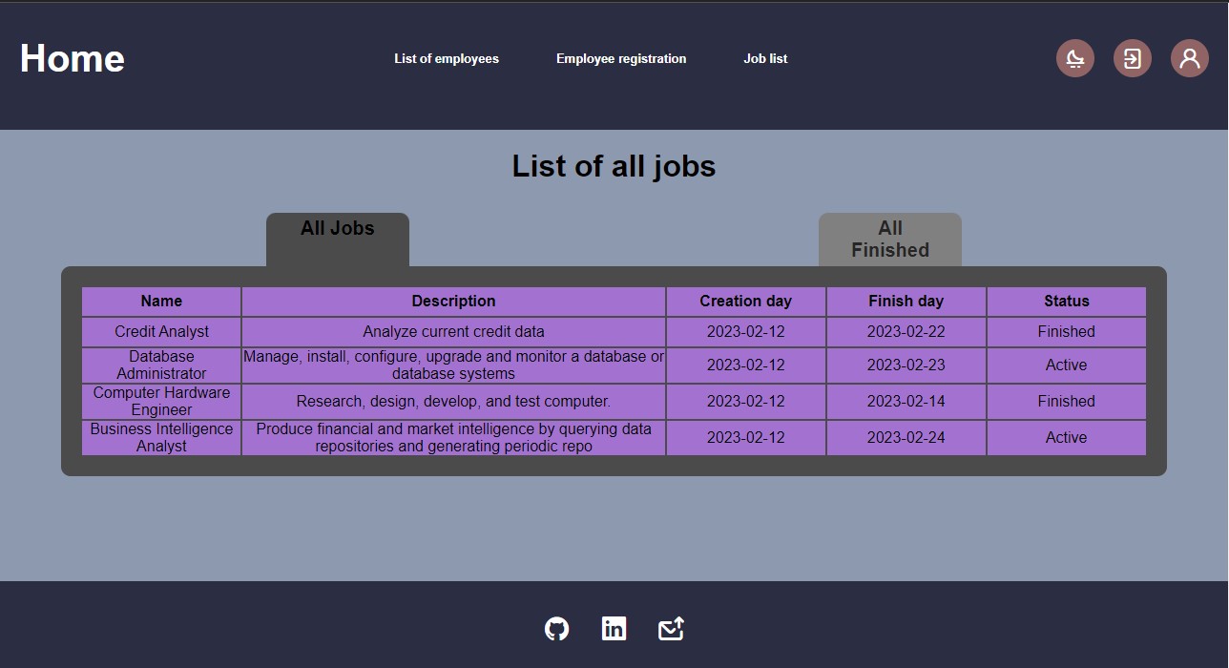
Task: Click Computer Hardware Engineer's Finished status
Action: click(x=1066, y=402)
